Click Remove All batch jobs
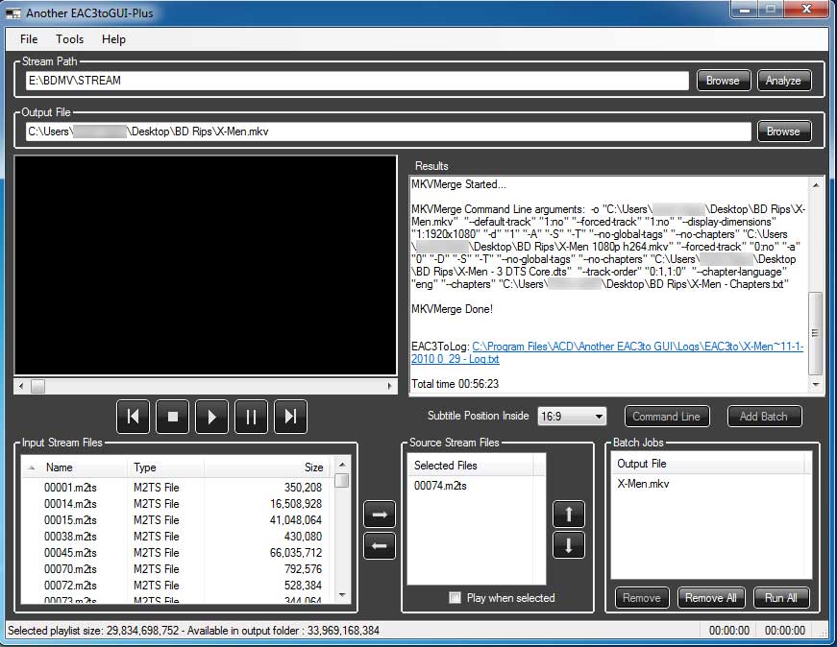Image resolution: width=837 pixels, height=647 pixels. coord(711,598)
